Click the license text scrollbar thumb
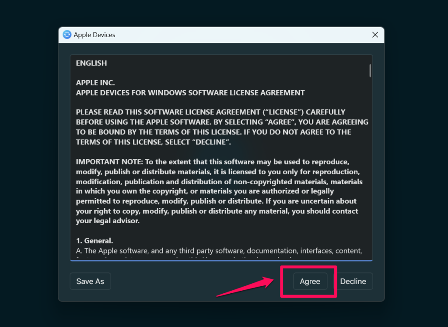Image resolution: width=448 pixels, height=327 pixels. (x=370, y=70)
